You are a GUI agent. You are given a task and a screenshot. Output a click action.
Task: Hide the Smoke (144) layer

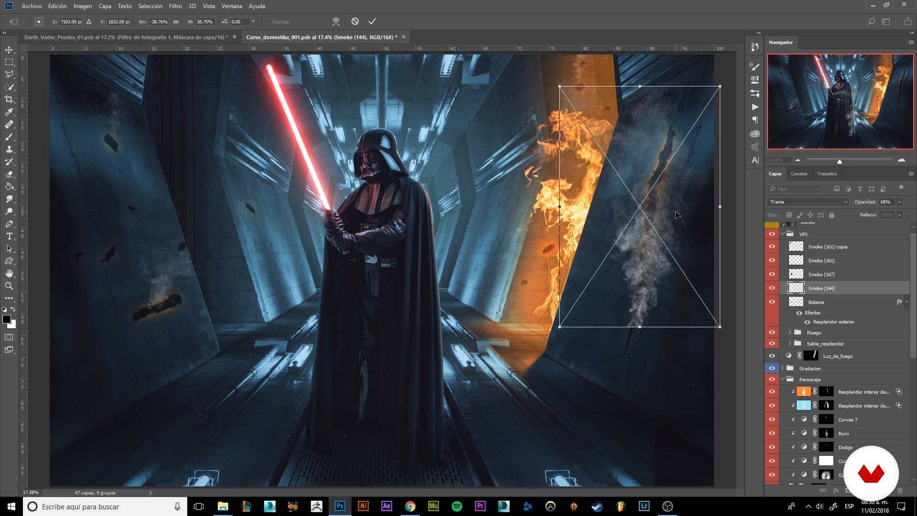(x=772, y=288)
